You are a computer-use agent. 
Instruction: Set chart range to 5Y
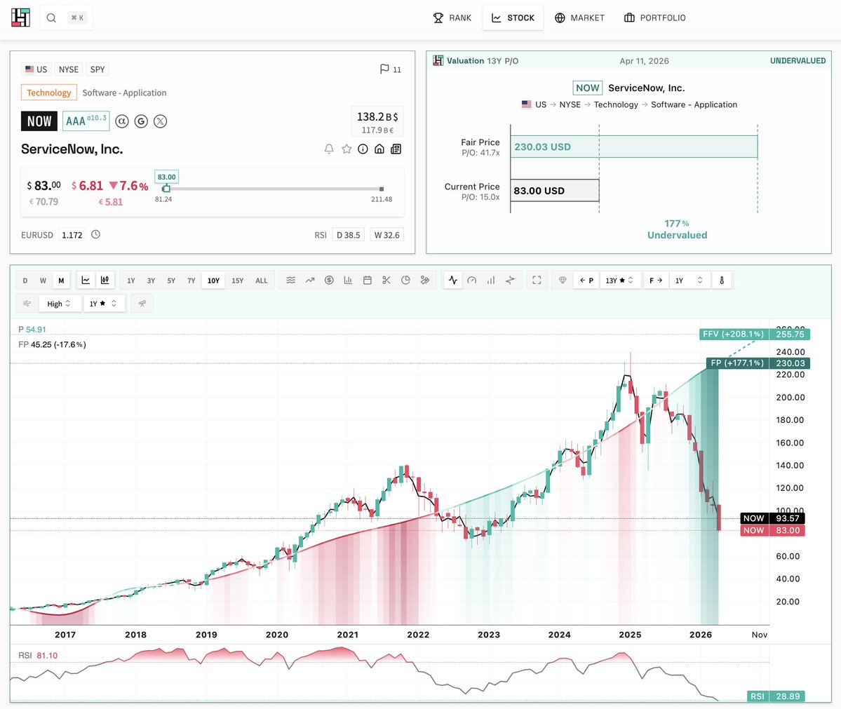click(171, 281)
